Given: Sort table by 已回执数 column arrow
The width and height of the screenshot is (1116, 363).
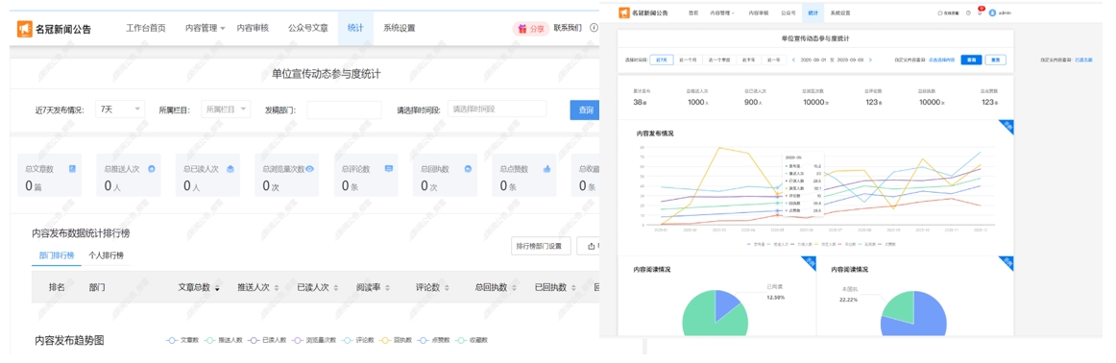Looking at the screenshot, I should point(573,288).
